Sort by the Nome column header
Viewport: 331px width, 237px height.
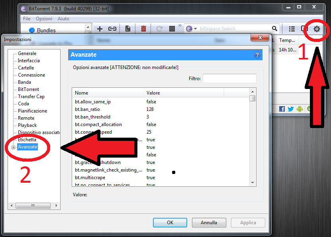point(108,93)
